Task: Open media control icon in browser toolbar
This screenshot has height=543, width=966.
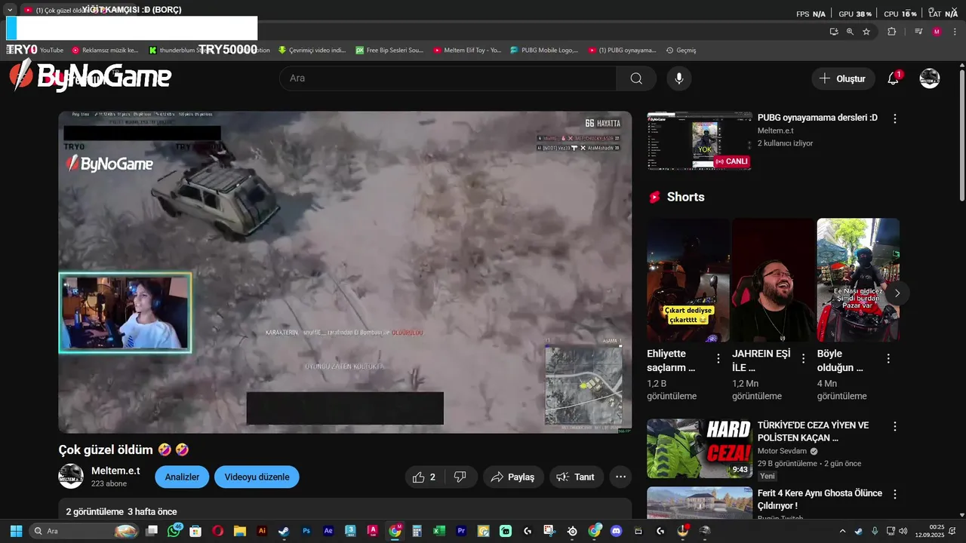Action: coord(918,32)
